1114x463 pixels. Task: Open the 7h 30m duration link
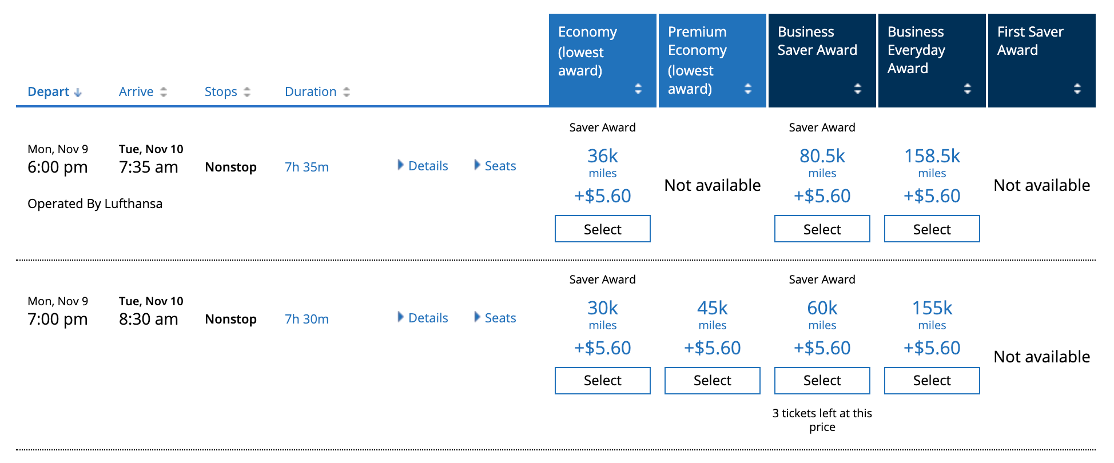coord(306,319)
